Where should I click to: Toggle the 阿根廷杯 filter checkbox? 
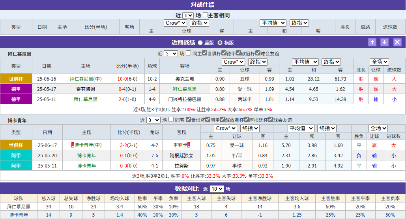[246, 120]
